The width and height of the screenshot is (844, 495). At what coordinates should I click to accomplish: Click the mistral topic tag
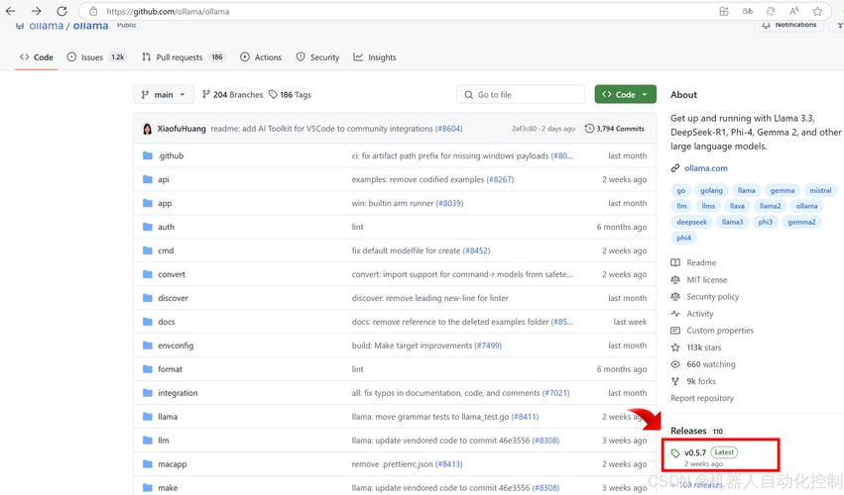coord(820,190)
